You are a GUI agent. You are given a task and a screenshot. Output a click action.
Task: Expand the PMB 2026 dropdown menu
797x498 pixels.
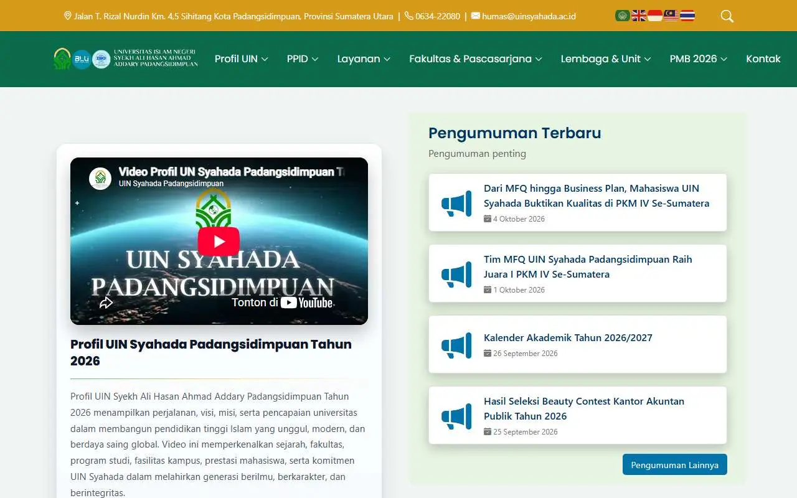[x=699, y=59]
